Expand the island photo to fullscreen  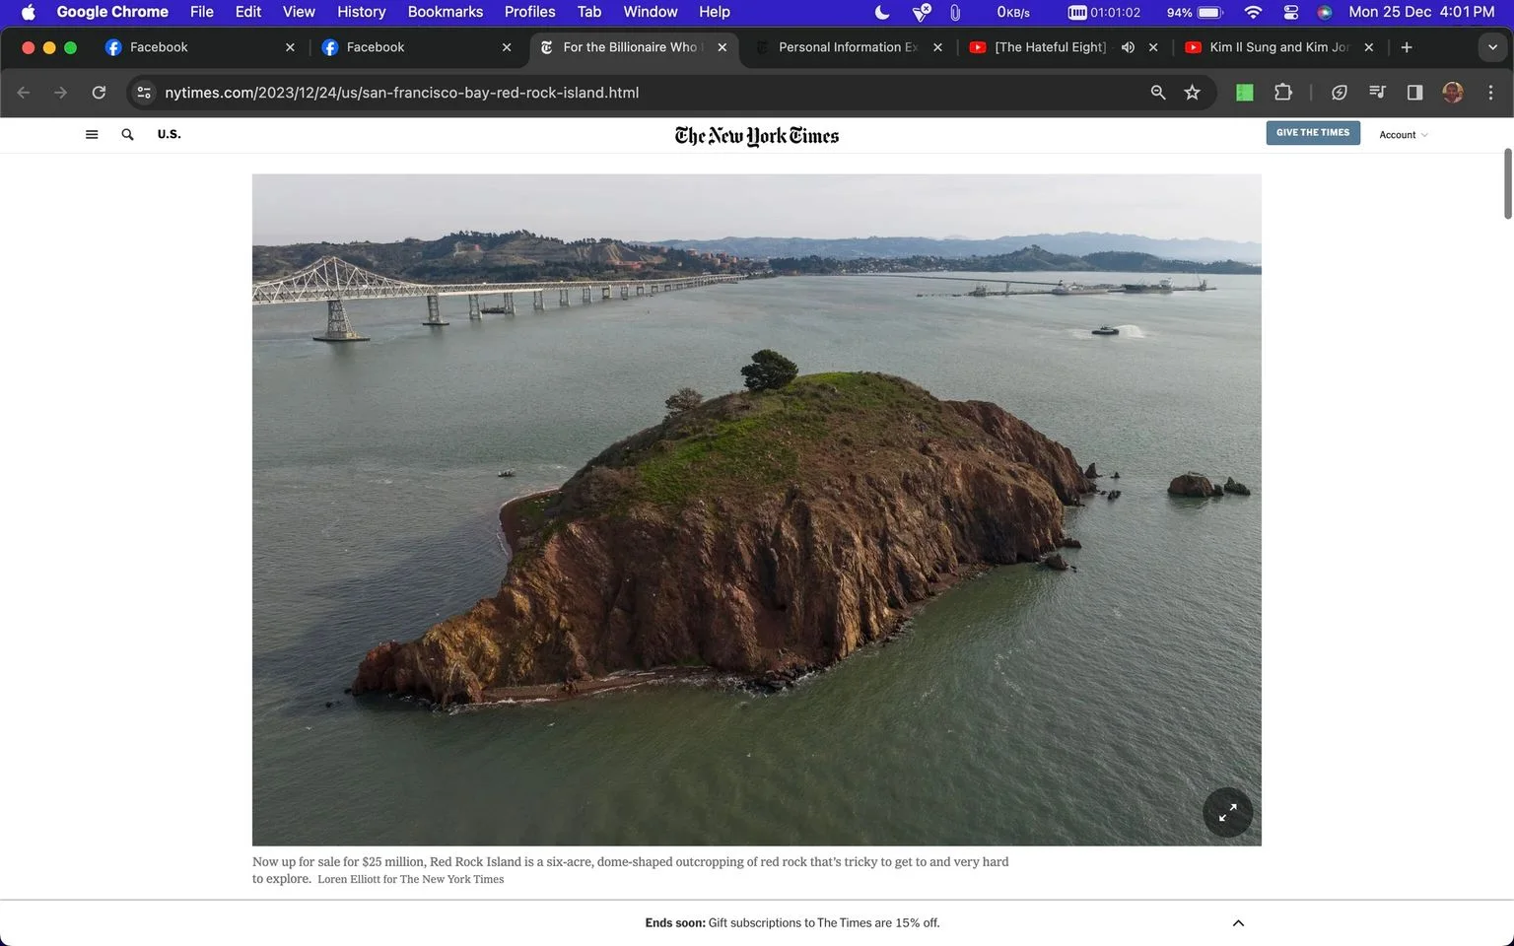[1227, 813]
